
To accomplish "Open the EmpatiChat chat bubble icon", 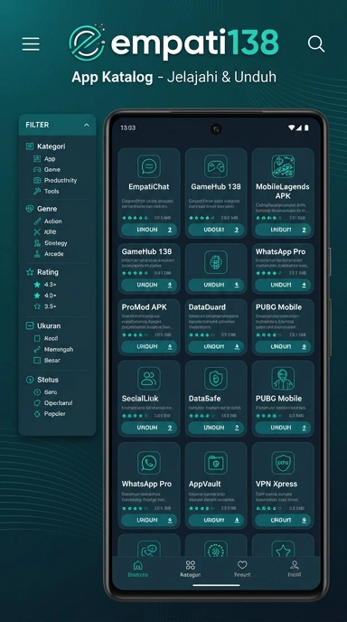I will point(149,166).
